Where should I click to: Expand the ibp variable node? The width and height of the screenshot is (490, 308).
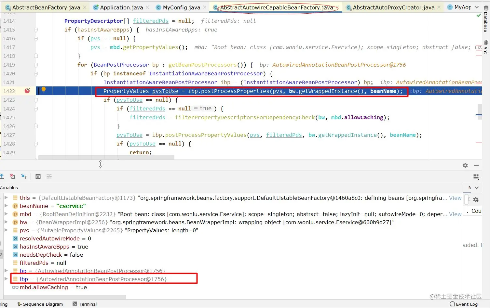(6, 279)
